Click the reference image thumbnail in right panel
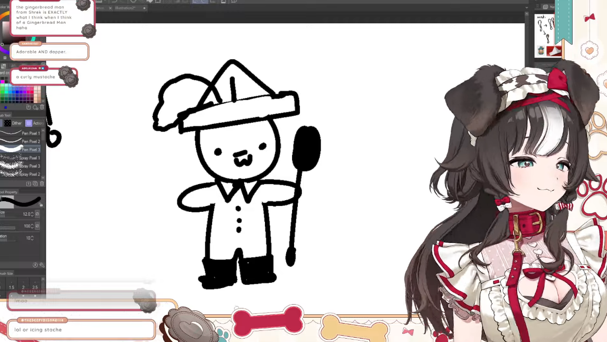 click(x=547, y=35)
